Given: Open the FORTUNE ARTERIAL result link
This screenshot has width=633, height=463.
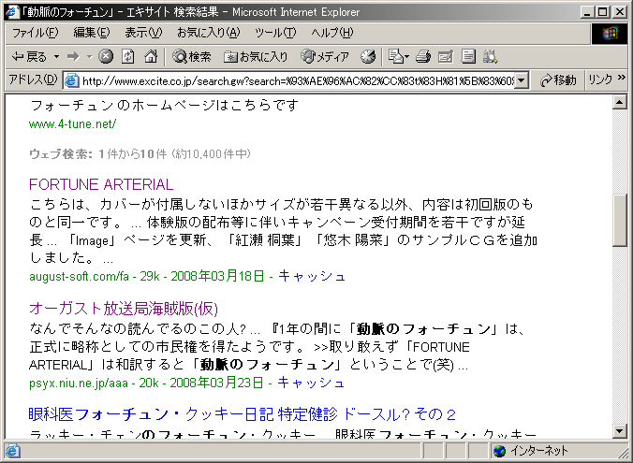Looking at the screenshot, I should tap(101, 184).
